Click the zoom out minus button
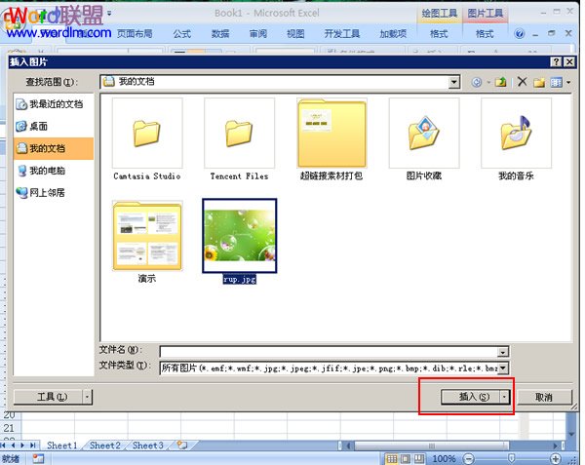Screen dimensions: 585x465 [469, 458]
